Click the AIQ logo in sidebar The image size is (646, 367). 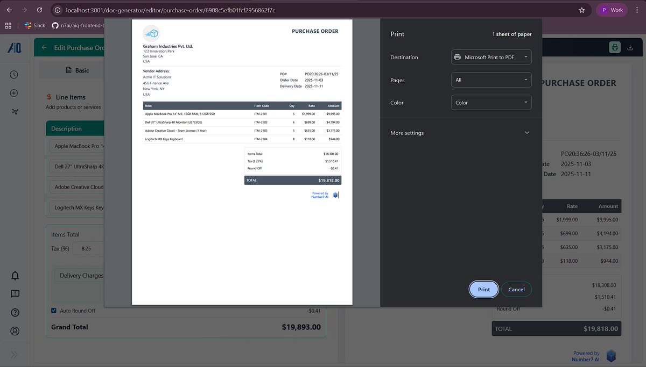[15, 48]
